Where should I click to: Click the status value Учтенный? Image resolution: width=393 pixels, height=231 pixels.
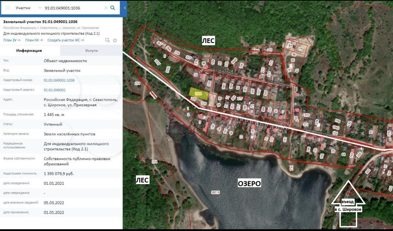[x=53, y=124]
